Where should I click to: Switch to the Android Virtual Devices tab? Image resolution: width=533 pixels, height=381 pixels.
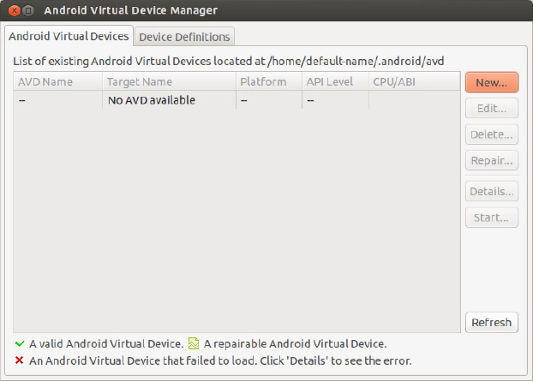point(69,36)
